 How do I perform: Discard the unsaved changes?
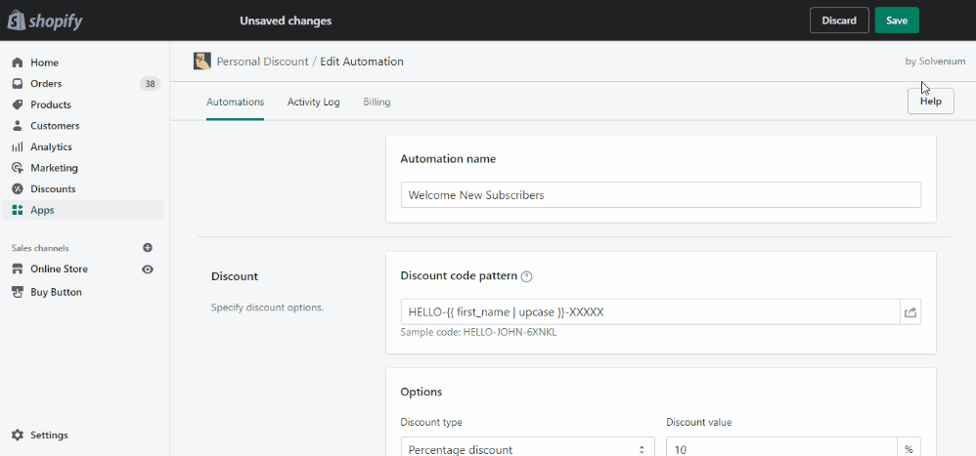pos(838,21)
